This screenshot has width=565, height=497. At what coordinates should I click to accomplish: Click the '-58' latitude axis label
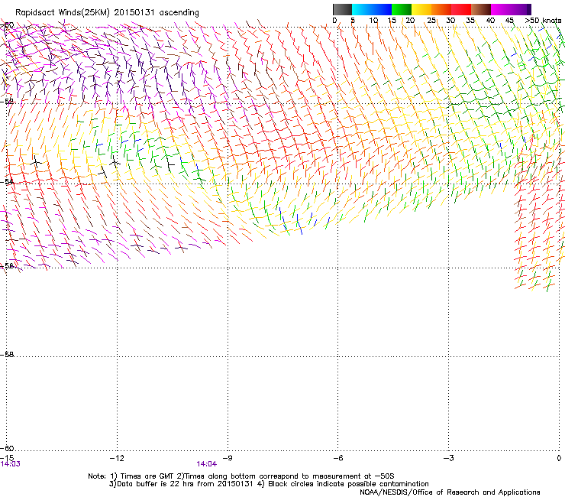tap(7, 355)
